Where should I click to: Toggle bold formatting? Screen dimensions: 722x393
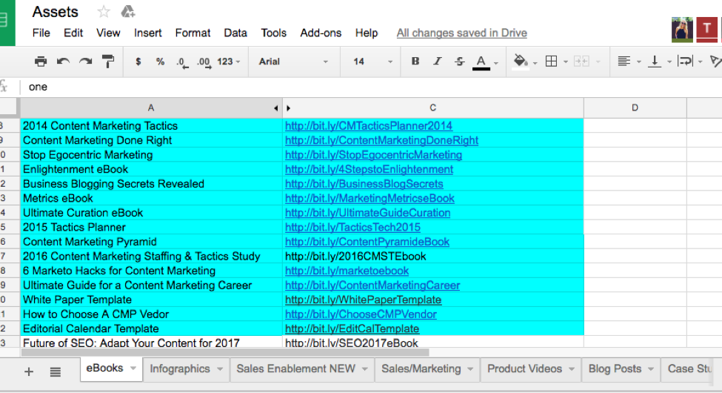tap(415, 62)
